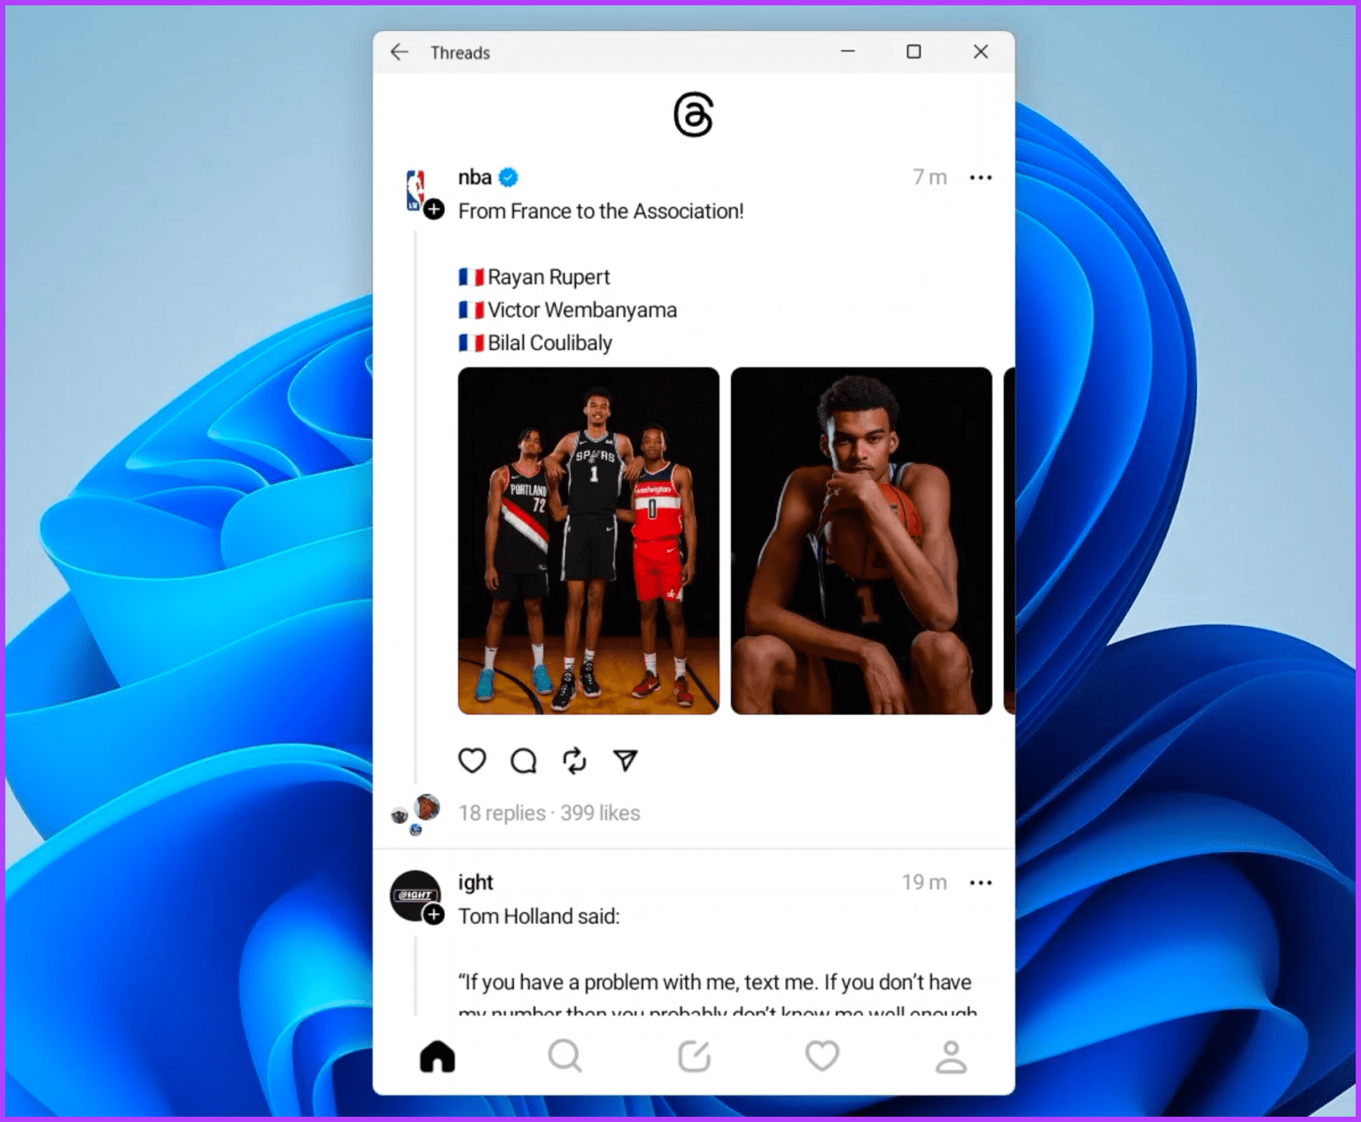This screenshot has height=1122, width=1361.
Task: Follow ight using the plus badge
Action: point(433,916)
